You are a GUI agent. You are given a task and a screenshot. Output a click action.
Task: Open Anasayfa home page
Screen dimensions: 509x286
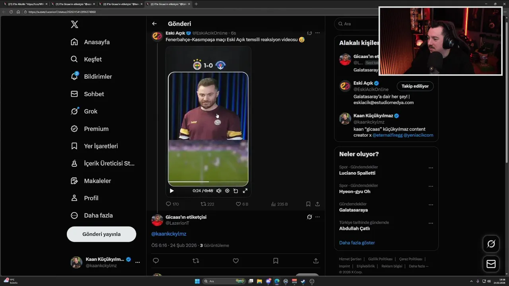coord(90,42)
